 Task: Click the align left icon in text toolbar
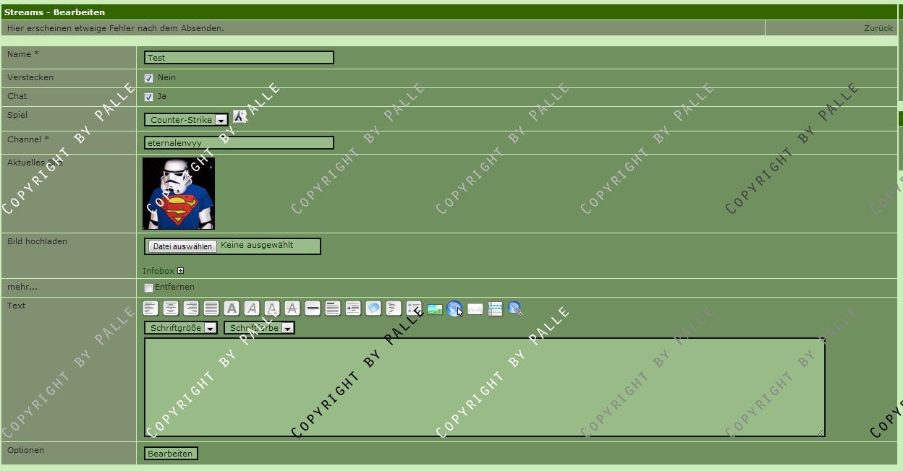pyautogui.click(x=150, y=308)
